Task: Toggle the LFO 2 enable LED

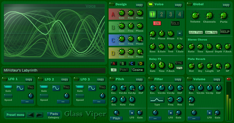Action: click(x=40, y=79)
